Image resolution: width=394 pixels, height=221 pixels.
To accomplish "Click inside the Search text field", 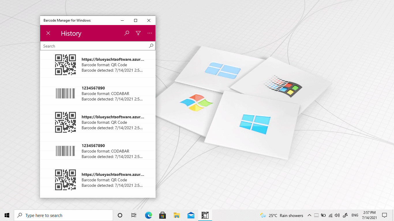I will (94, 46).
